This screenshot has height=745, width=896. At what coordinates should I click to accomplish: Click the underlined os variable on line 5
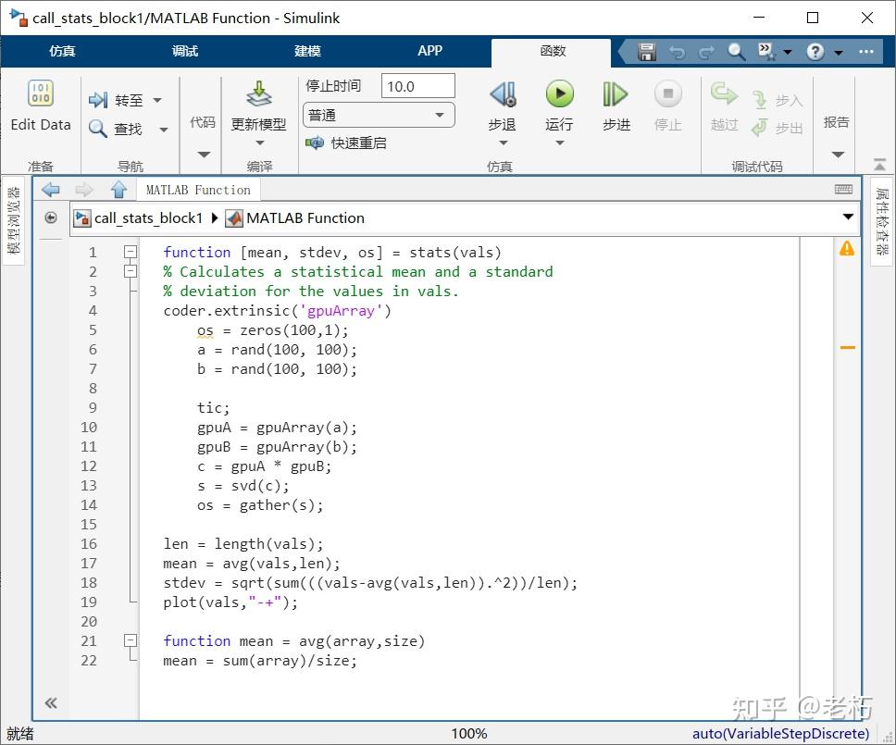tap(205, 330)
